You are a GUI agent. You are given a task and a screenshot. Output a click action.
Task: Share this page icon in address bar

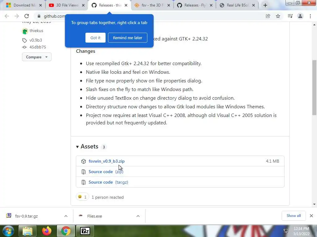(x=268, y=16)
